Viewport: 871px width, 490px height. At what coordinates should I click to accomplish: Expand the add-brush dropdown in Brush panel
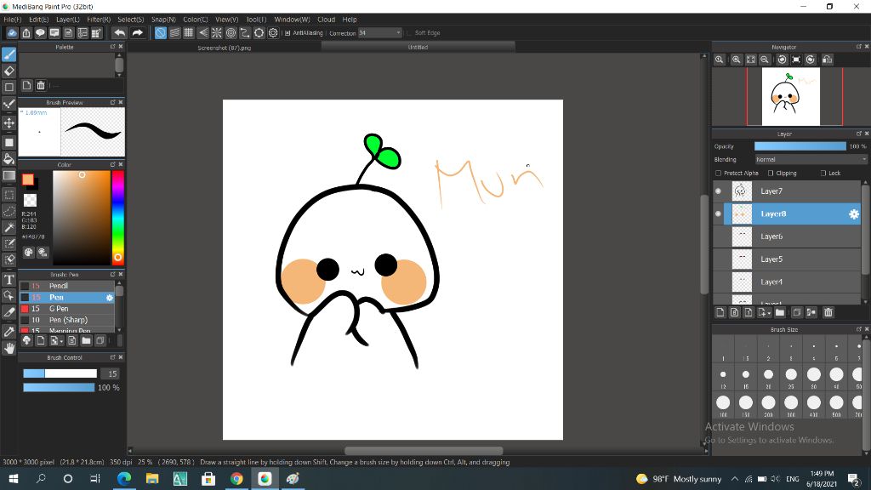point(61,341)
